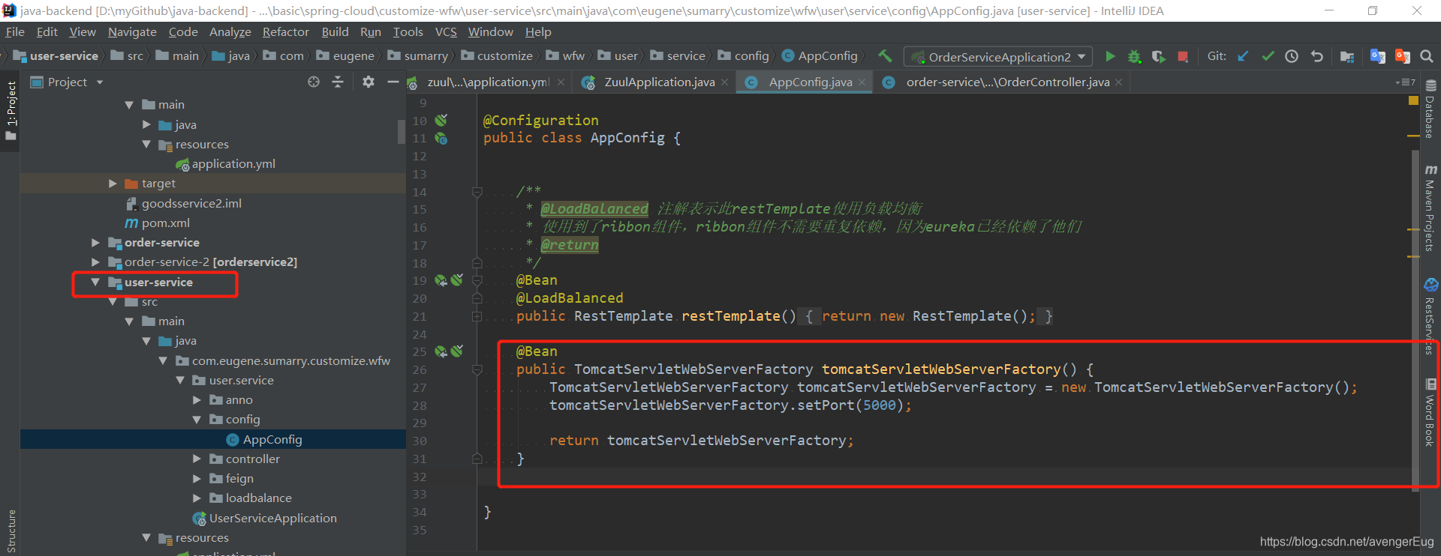Image resolution: width=1441 pixels, height=556 pixels.
Task: Close the ZuulApplication.java tab
Action: (724, 82)
